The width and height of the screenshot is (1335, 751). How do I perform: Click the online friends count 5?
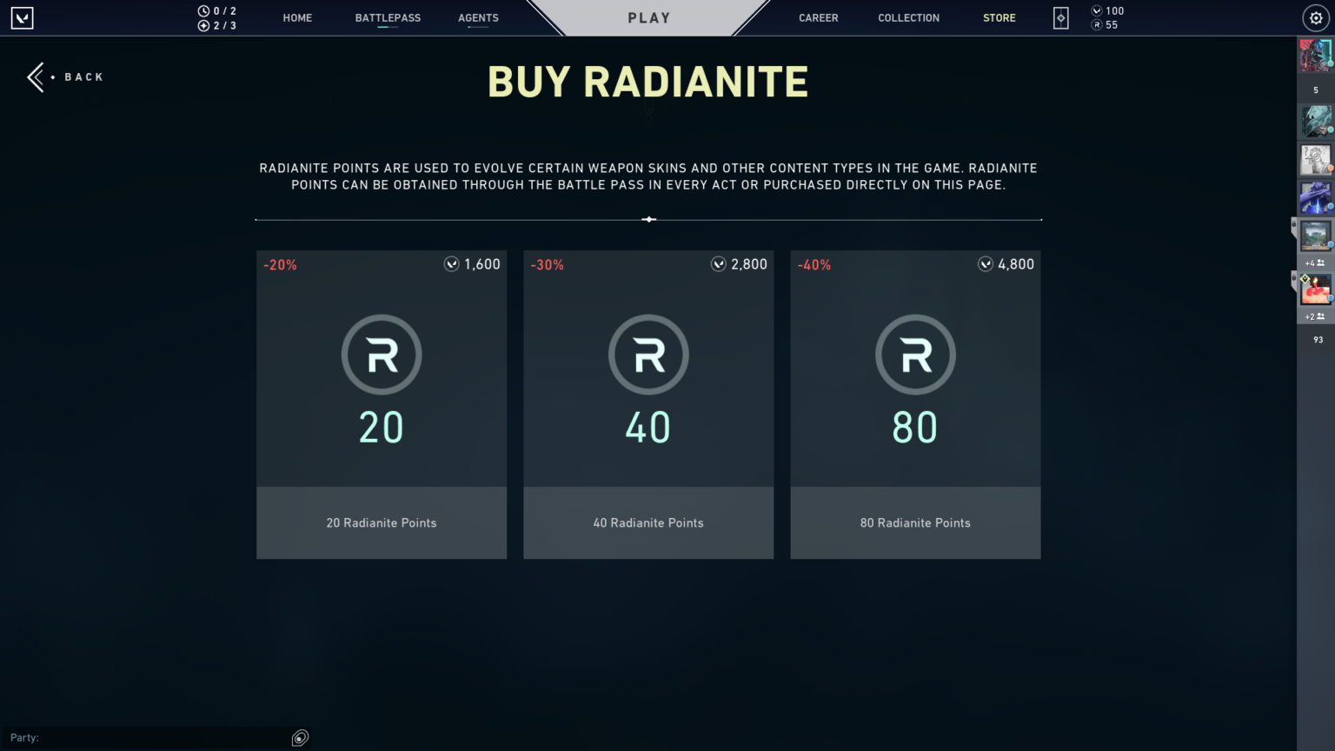1316,90
